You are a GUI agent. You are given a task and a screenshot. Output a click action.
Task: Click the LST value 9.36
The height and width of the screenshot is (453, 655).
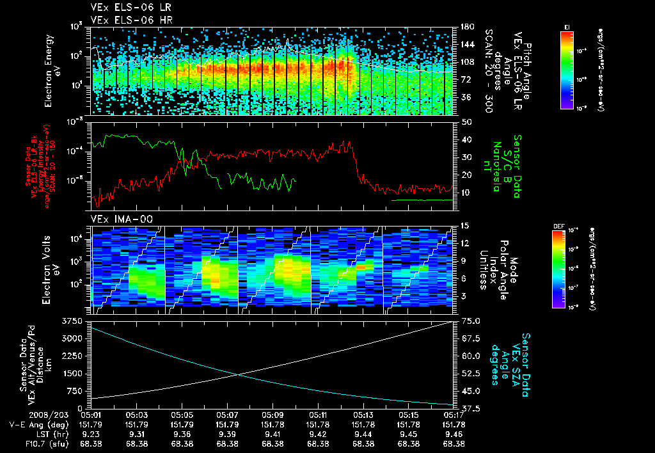coord(182,434)
